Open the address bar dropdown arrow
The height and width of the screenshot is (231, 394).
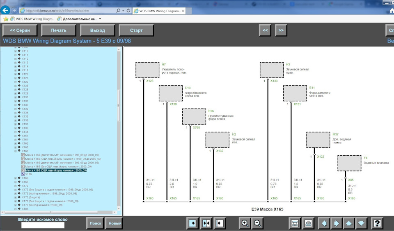[123, 11]
